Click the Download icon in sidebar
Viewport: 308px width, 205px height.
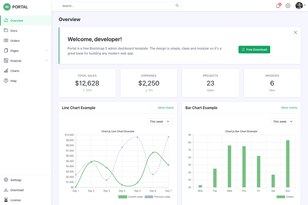[6, 190]
